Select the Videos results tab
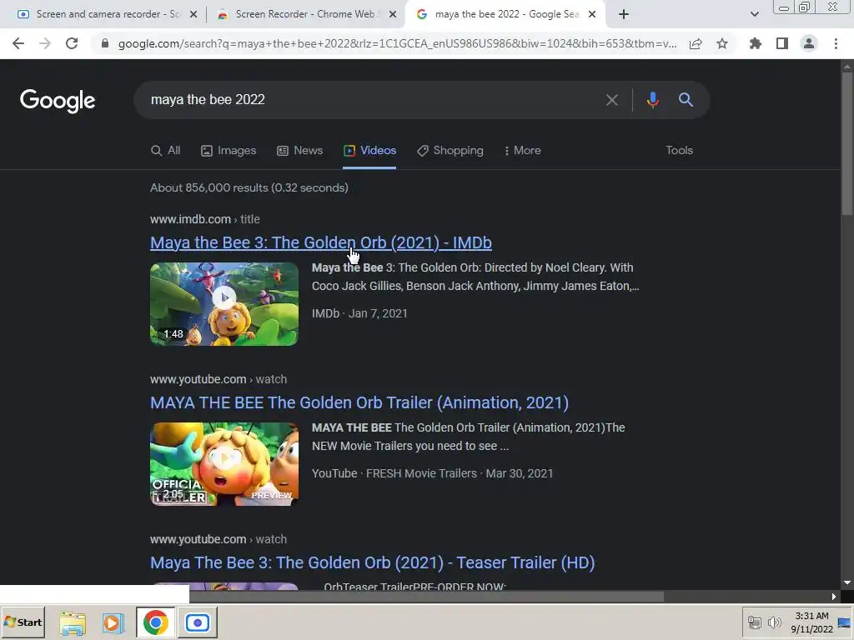The height and width of the screenshot is (640, 854). click(x=369, y=151)
